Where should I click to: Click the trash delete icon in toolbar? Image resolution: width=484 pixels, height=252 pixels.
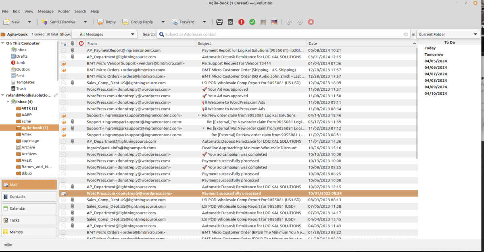point(230,22)
